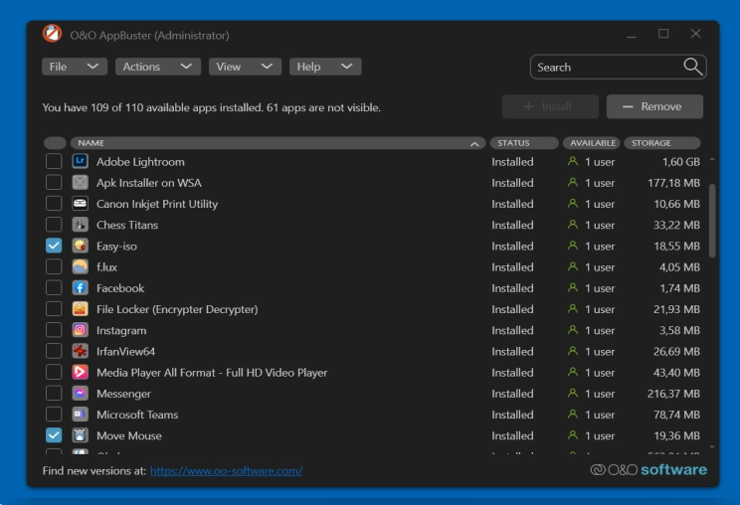Screen dimensions: 740x505
Task: Click the 1,60 GB storage value
Action: 681,161
